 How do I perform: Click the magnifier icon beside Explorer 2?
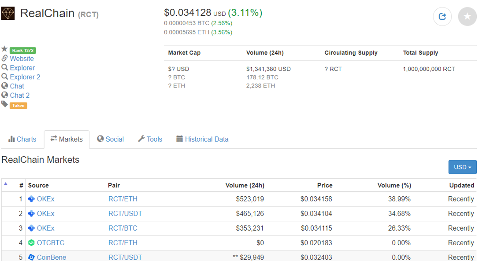click(4, 76)
